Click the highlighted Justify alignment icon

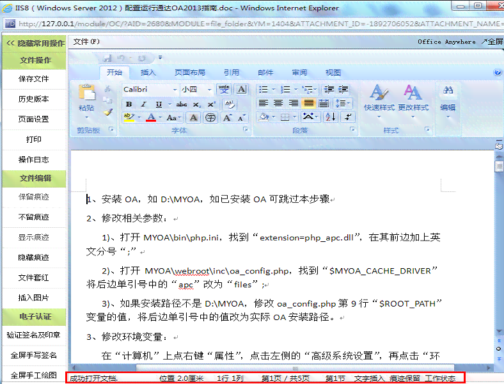pyautogui.click(x=308, y=103)
